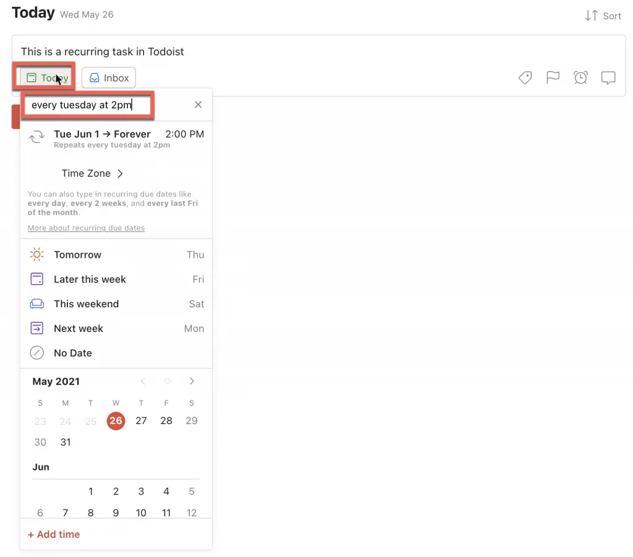Screen dimensions: 633x557
Task: Click the label tag icon
Action: [x=525, y=77]
